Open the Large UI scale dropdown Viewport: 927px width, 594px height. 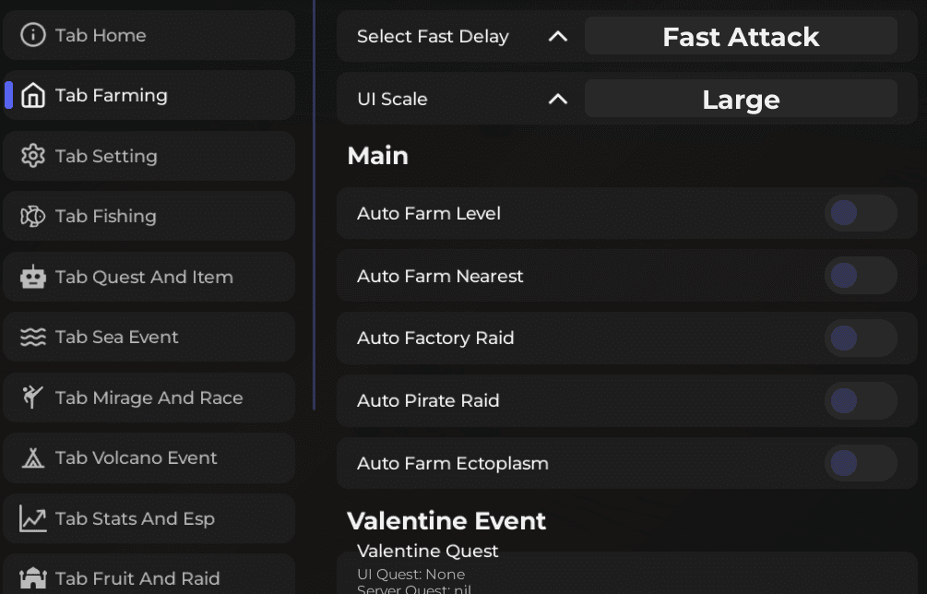(x=741, y=99)
